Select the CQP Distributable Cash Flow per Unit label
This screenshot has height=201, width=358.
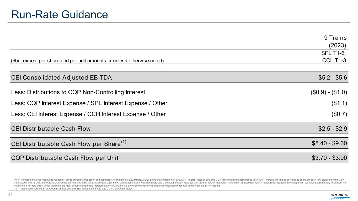point(65,158)
